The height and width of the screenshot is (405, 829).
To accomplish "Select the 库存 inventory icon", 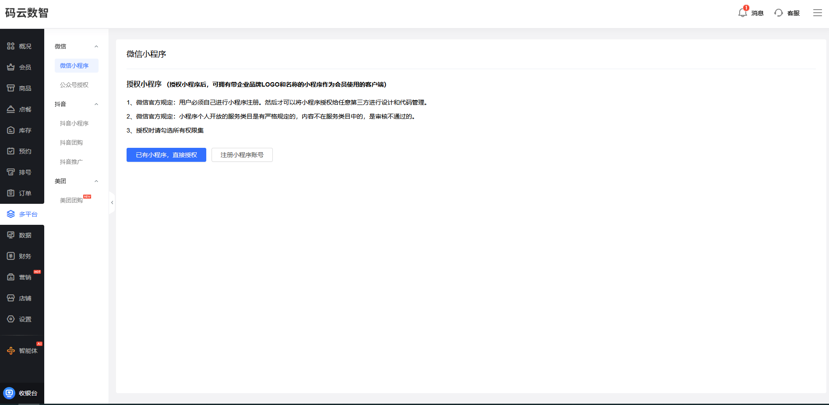I will tap(11, 130).
